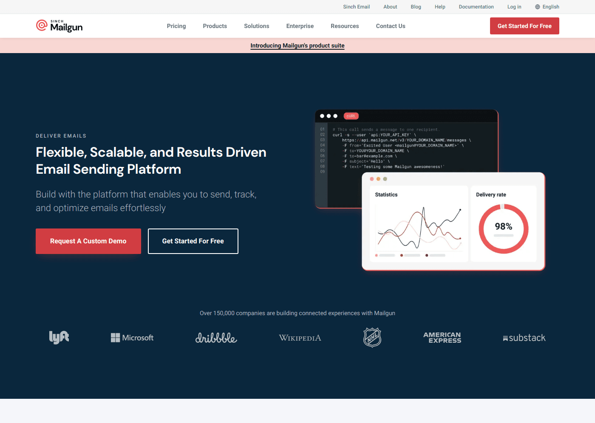Viewport: 595px width, 423px height.
Task: Click hero outlined Get Started For Free button
Action: pos(193,241)
